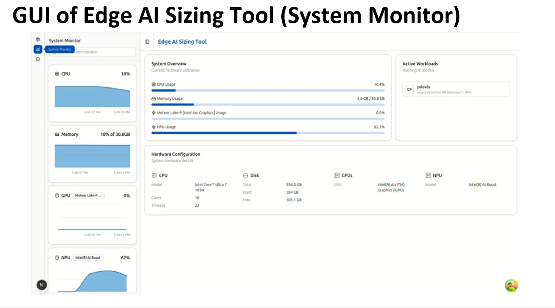
Task: Open the System Monitor sidebar icon
Action: click(x=38, y=49)
